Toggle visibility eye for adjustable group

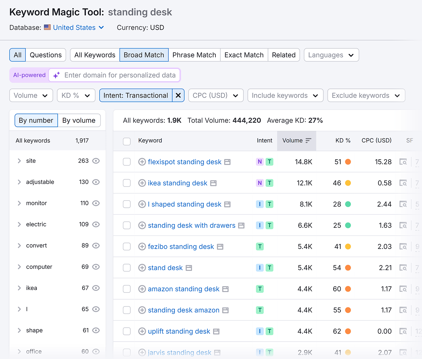click(x=96, y=182)
